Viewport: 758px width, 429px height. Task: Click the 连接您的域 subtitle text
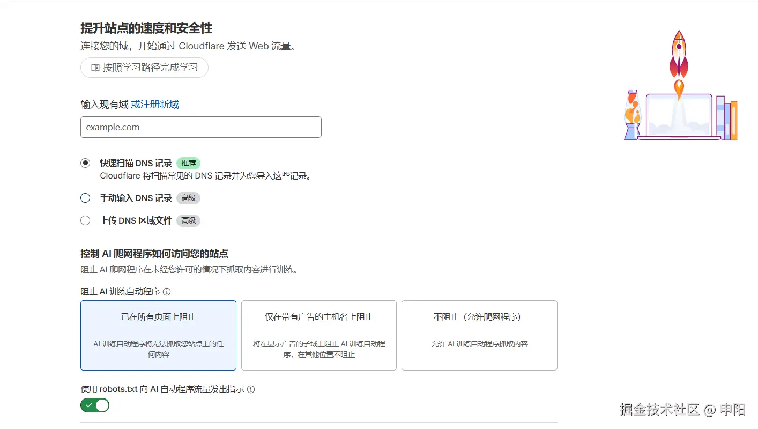[188, 46]
